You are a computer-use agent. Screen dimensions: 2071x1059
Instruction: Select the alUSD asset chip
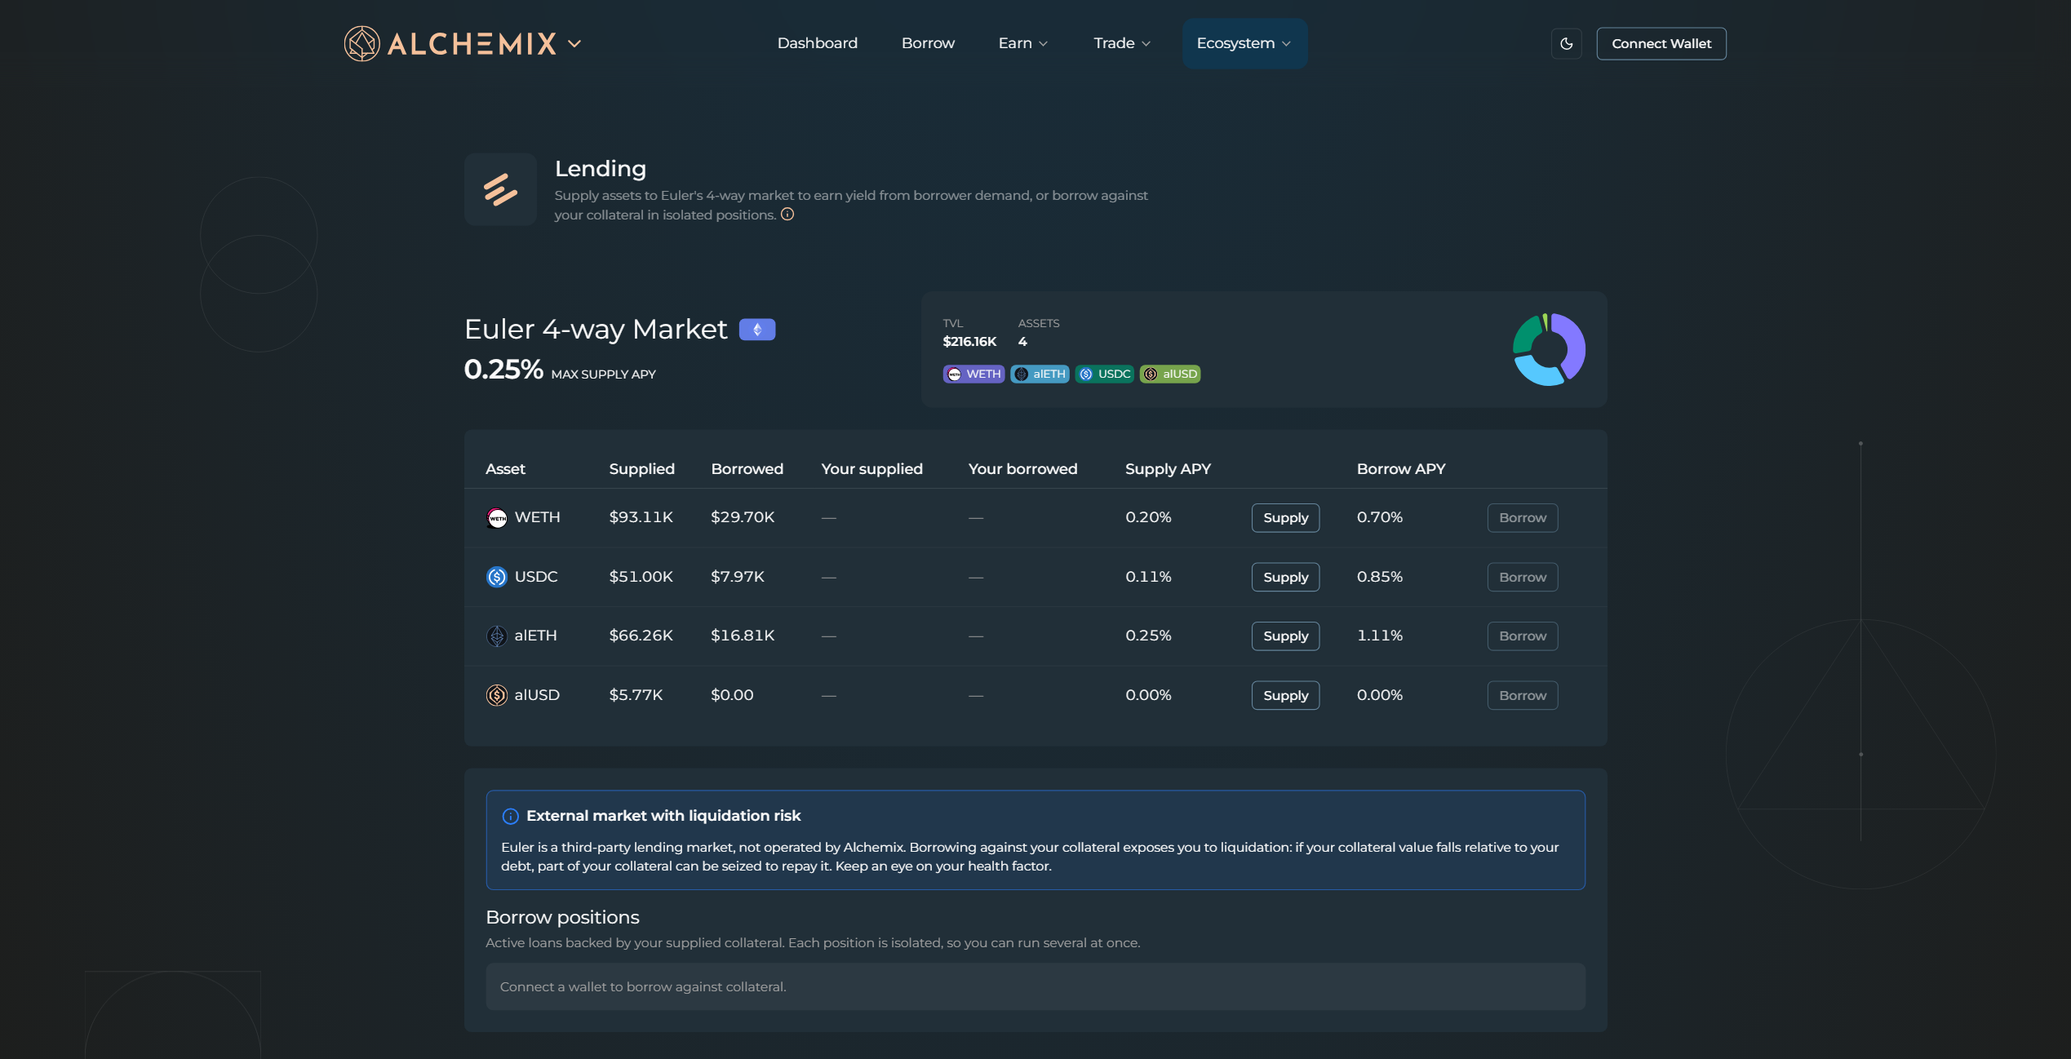coord(1169,374)
